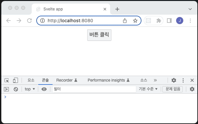
Task: Create live expression with eye icon
Action: [x=44, y=89]
